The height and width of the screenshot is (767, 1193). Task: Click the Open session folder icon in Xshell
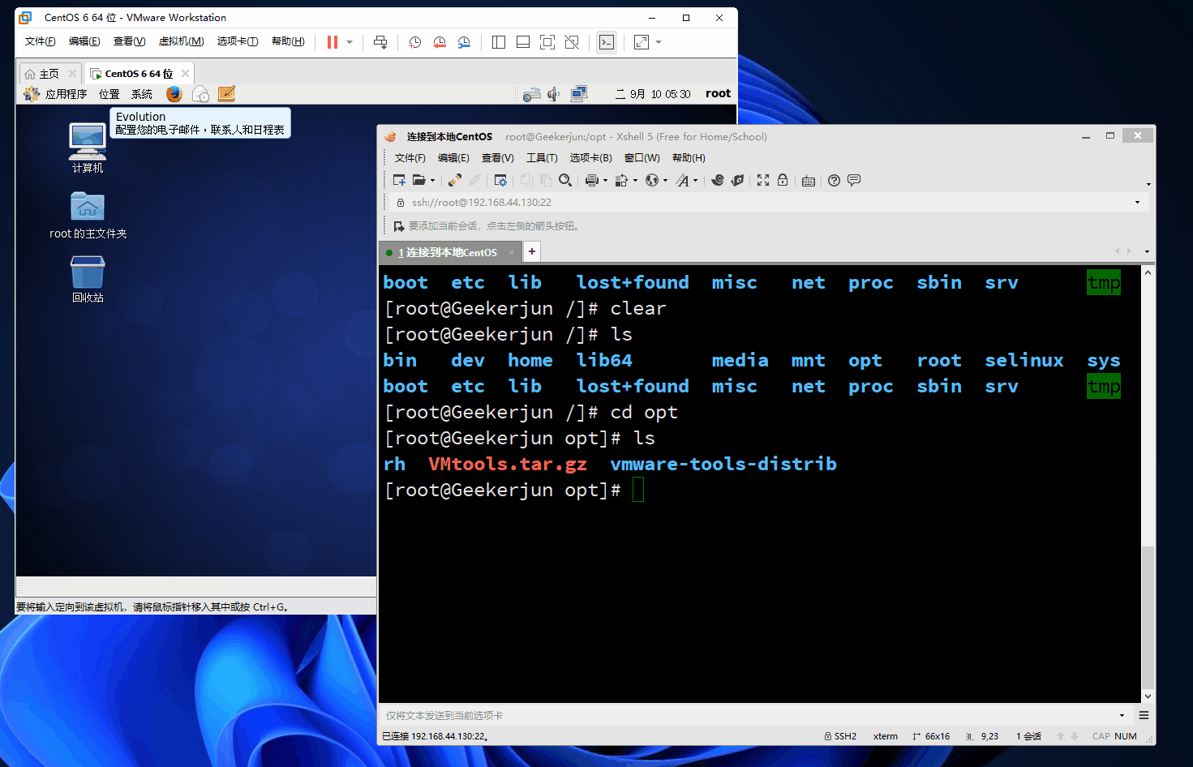click(418, 180)
